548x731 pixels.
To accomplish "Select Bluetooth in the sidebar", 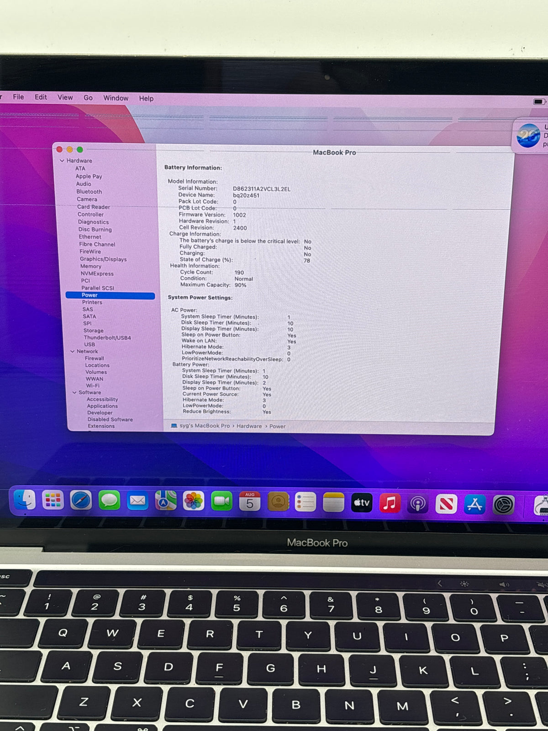I will click(89, 191).
